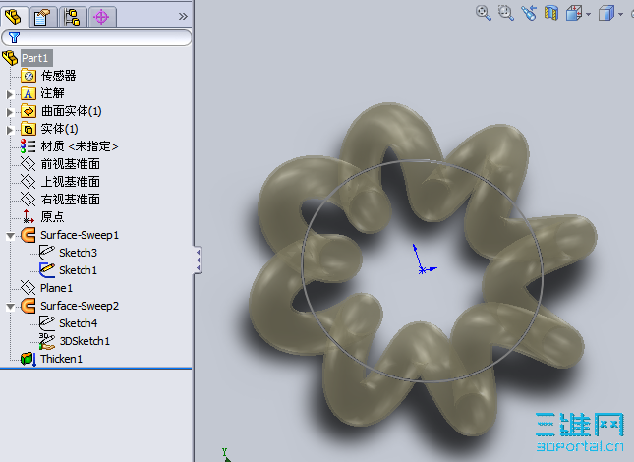Select the 前视基准面 front plane label
This screenshot has width=634, height=462.
point(70,164)
